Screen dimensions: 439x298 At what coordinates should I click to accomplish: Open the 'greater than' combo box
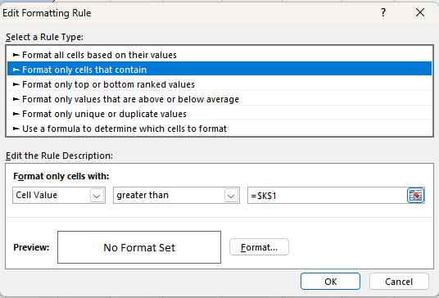176,196
